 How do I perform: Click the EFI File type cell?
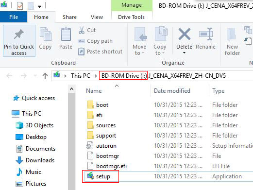click(221, 166)
